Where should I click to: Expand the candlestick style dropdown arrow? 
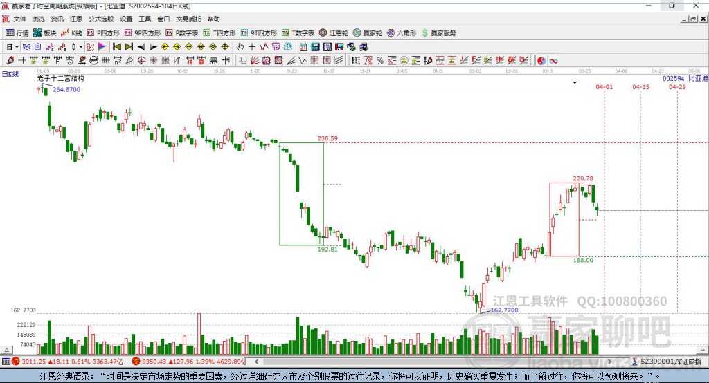pos(81,47)
